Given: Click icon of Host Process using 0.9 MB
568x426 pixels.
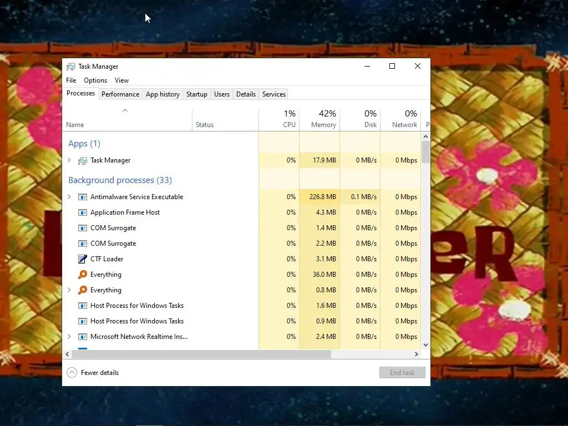Looking at the screenshot, I should point(83,321).
